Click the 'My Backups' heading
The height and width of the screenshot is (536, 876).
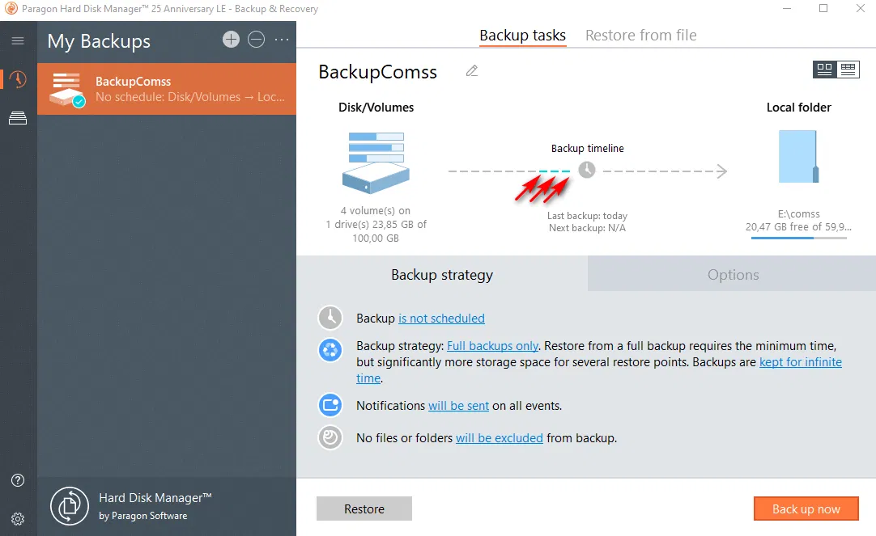click(x=99, y=41)
